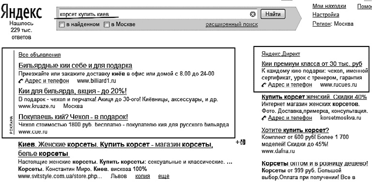Image resolution: width=372 pixels, height=182 pixels.
Task: Open ad 'Корсеты оптом и в розницу дешево!'
Action: pos(315,164)
